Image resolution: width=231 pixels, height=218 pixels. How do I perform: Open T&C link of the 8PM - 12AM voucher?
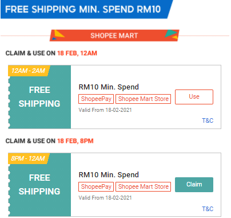tap(208, 209)
